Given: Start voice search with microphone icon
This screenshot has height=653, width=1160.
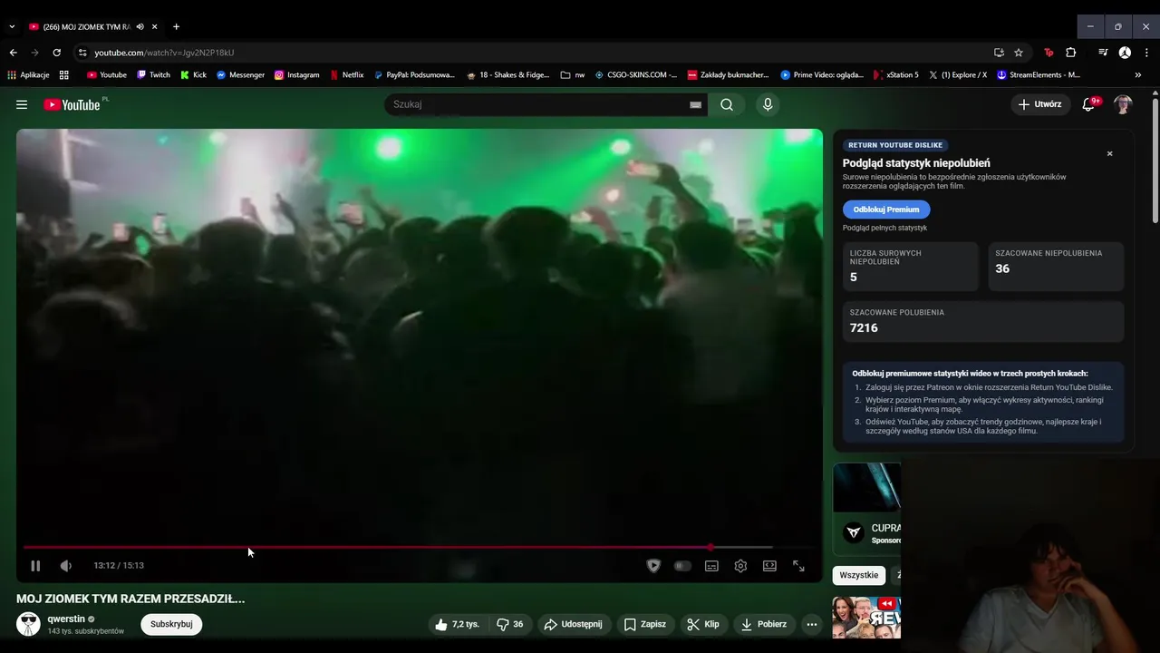Looking at the screenshot, I should [768, 104].
